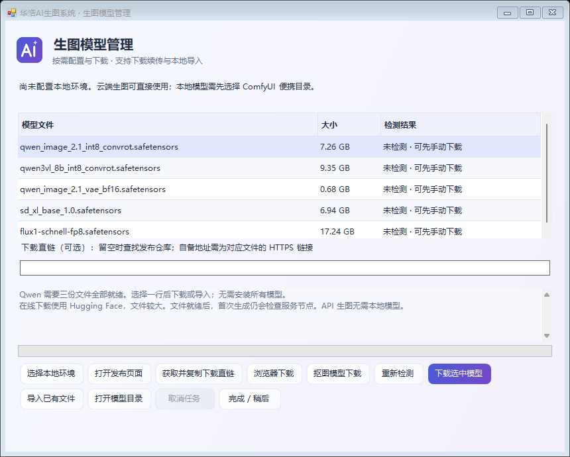Click the model table vertical scrollbar

[546, 174]
